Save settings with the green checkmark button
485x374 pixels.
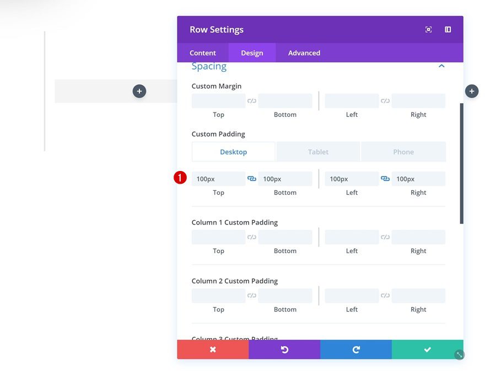pyautogui.click(x=427, y=349)
